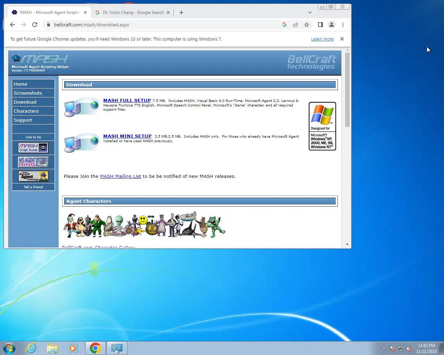Switch to Dr. Victor Chang Google Search tab
The width and height of the screenshot is (444, 355).
(x=133, y=12)
